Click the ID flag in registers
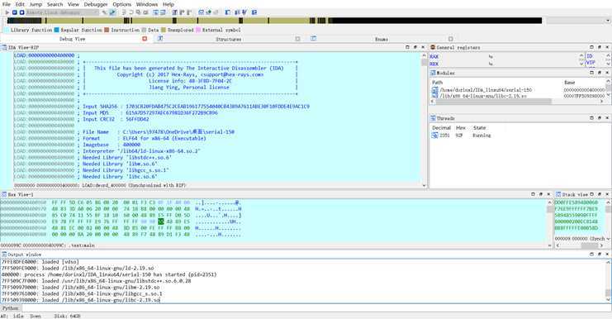This screenshot has width=612, height=319. (x=590, y=56)
